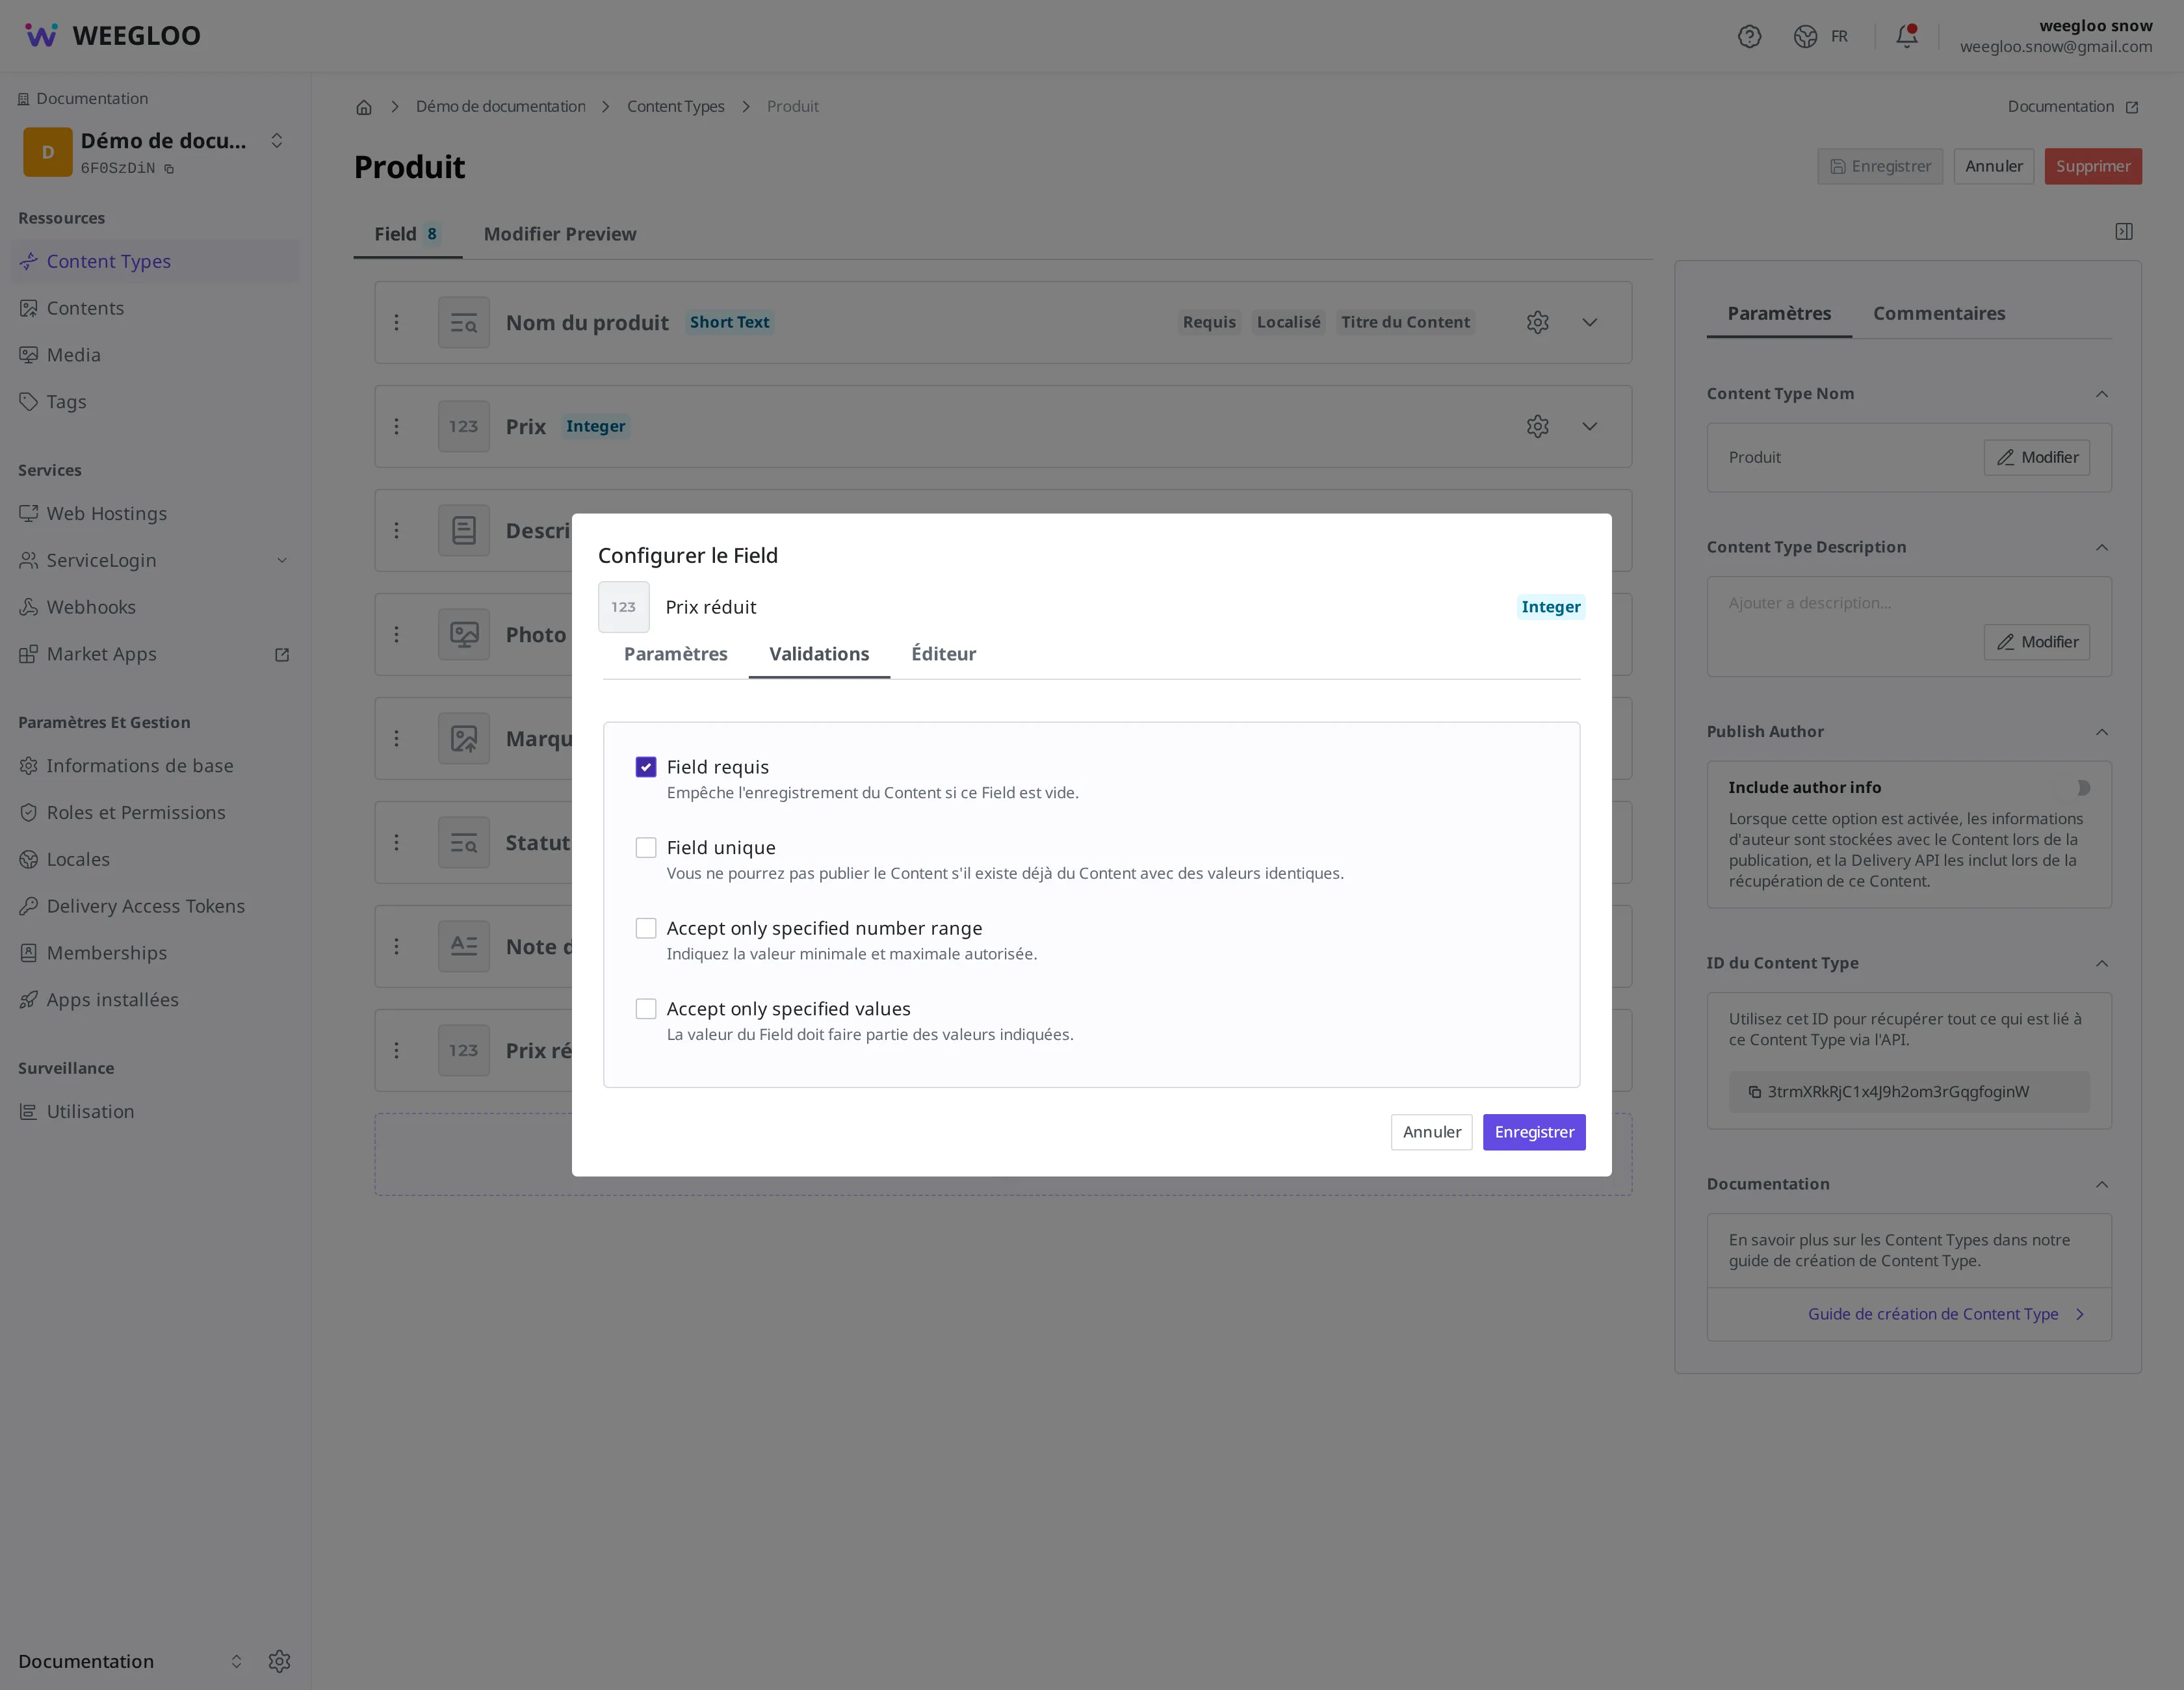Open the bottom-left sidebar settings gear

(x=279, y=1661)
